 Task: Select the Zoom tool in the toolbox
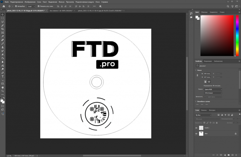3,91
